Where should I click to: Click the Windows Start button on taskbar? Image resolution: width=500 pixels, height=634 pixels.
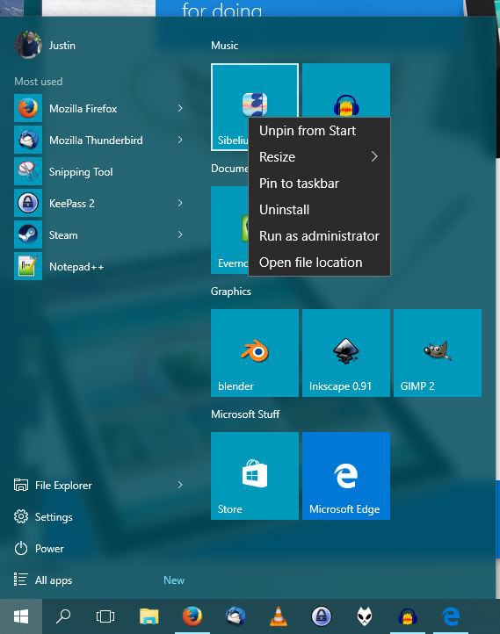21,616
